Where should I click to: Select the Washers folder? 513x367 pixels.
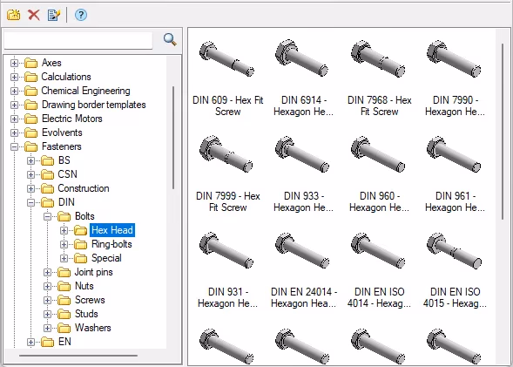point(93,328)
